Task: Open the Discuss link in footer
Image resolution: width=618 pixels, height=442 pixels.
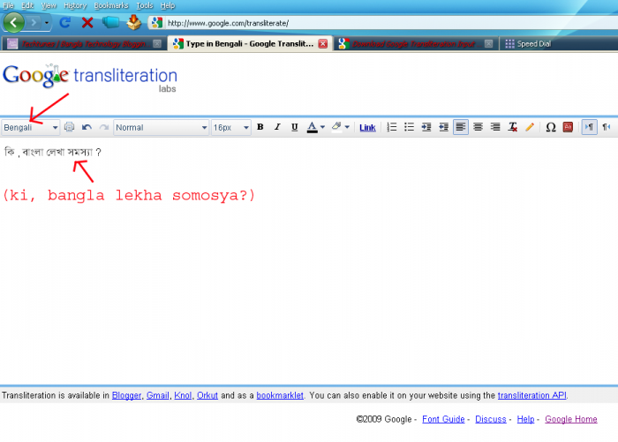Action: tap(491, 419)
